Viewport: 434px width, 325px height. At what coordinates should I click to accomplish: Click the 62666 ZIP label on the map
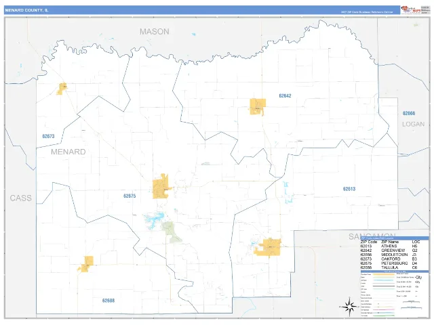pyautogui.click(x=409, y=113)
